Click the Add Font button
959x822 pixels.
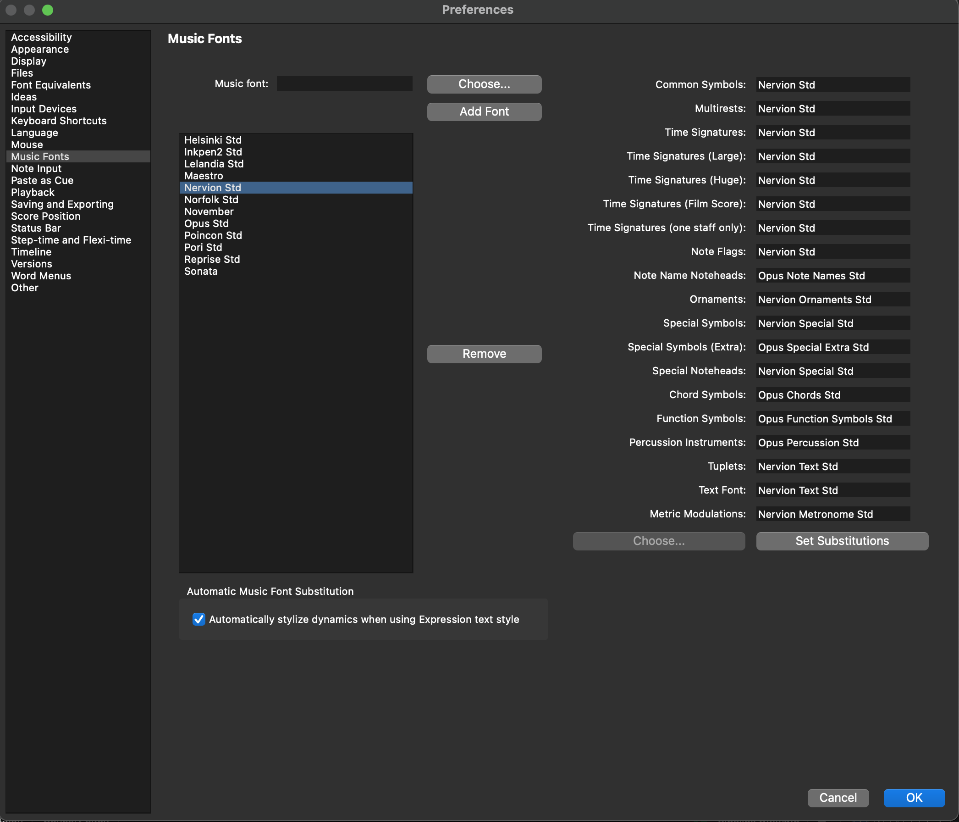(x=484, y=111)
